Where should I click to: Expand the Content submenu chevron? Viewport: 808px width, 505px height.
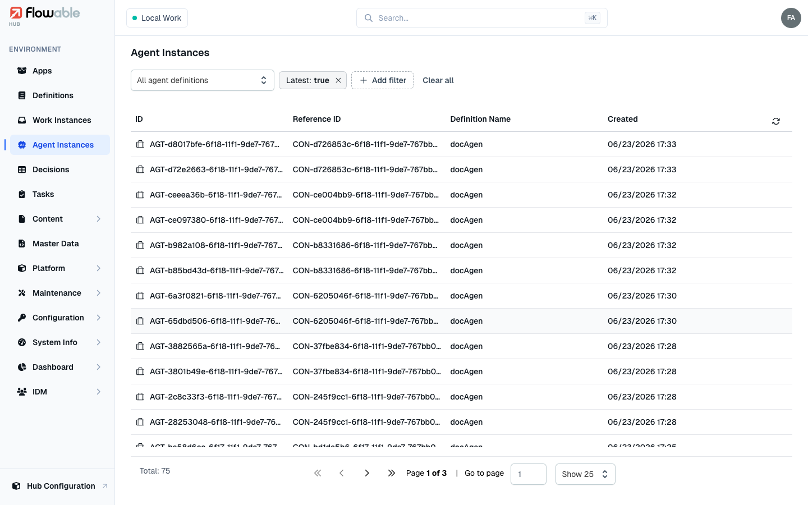98,219
